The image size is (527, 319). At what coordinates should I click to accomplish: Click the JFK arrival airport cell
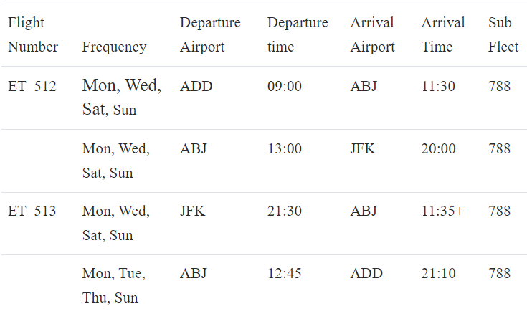tap(363, 148)
